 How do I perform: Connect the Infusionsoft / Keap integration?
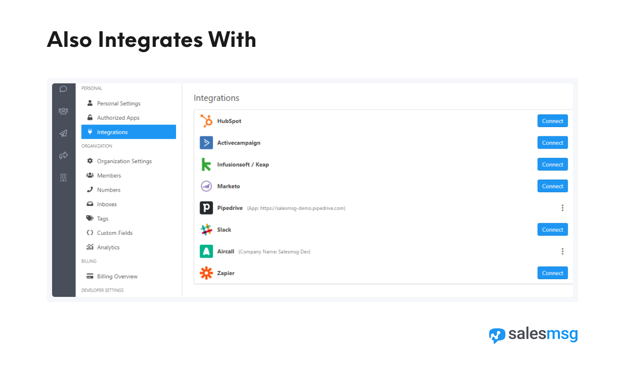pyautogui.click(x=553, y=165)
